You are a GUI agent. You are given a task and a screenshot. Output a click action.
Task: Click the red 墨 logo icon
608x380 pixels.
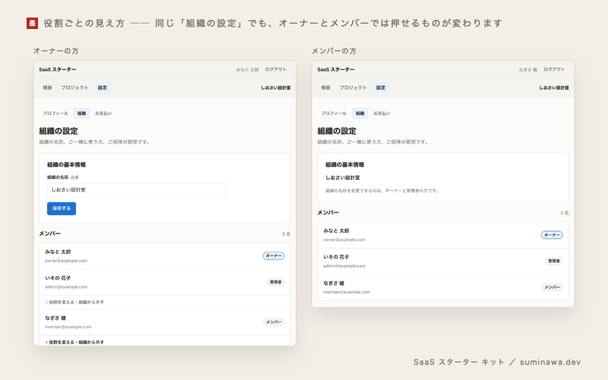pos(32,23)
